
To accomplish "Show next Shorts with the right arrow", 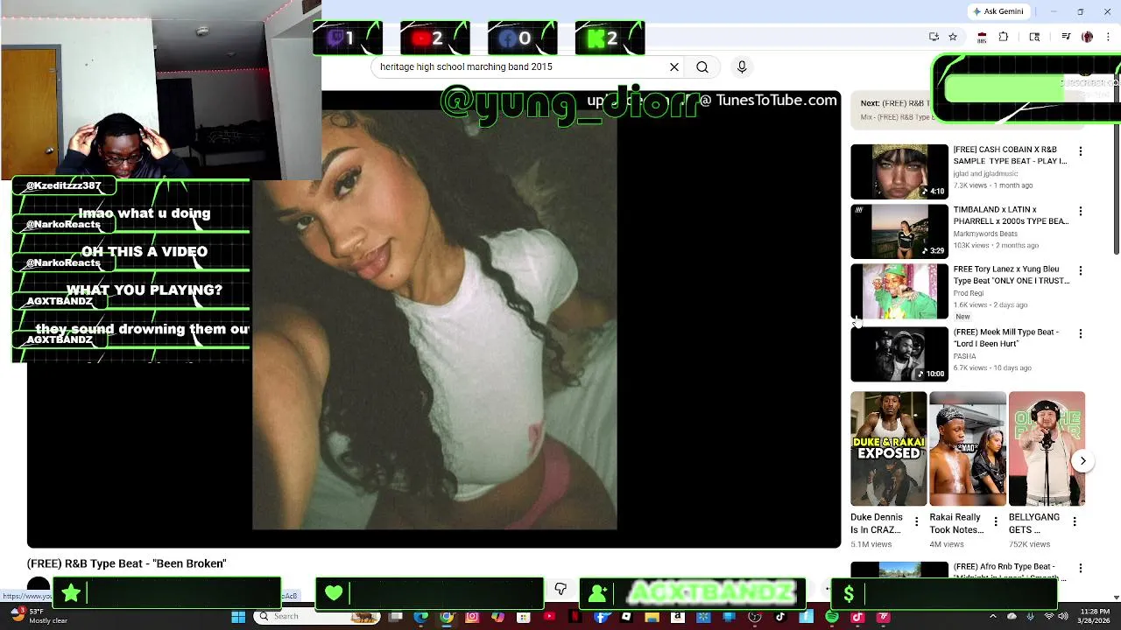I will click(x=1083, y=461).
